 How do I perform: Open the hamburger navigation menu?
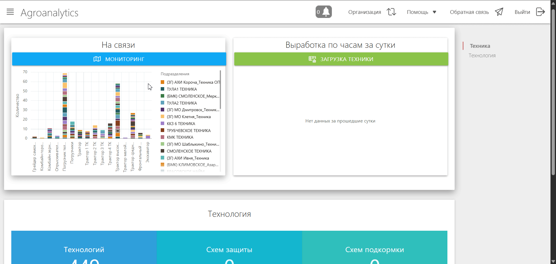(10, 12)
